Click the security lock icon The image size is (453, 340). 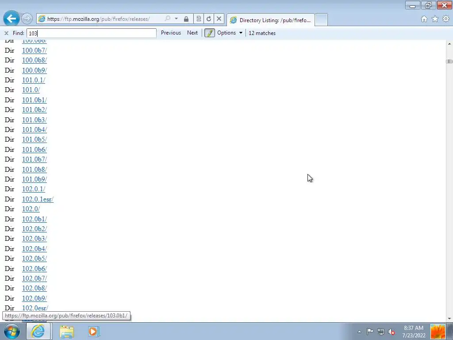tap(186, 19)
